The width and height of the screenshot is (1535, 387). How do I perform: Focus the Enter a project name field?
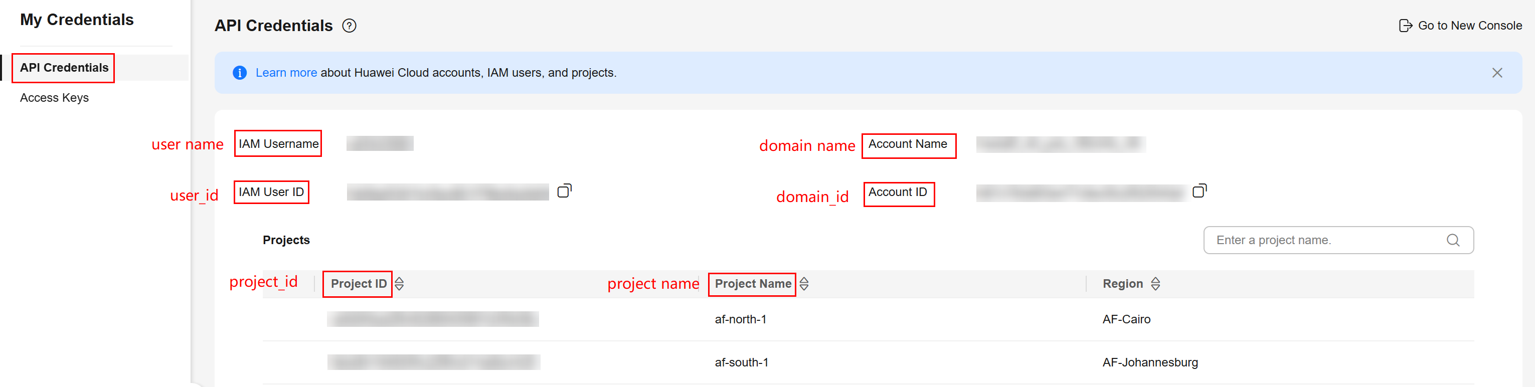pyautogui.click(x=1323, y=240)
